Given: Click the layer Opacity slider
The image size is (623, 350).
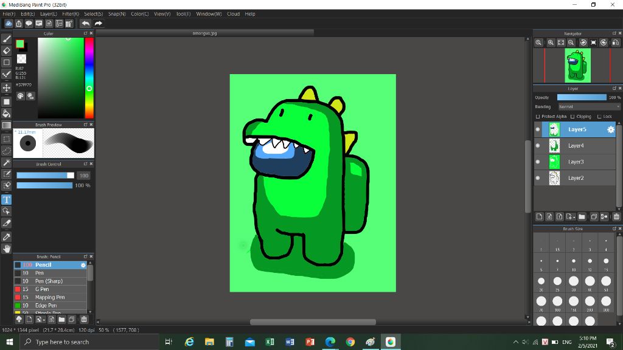Looking at the screenshot, I should click(582, 97).
